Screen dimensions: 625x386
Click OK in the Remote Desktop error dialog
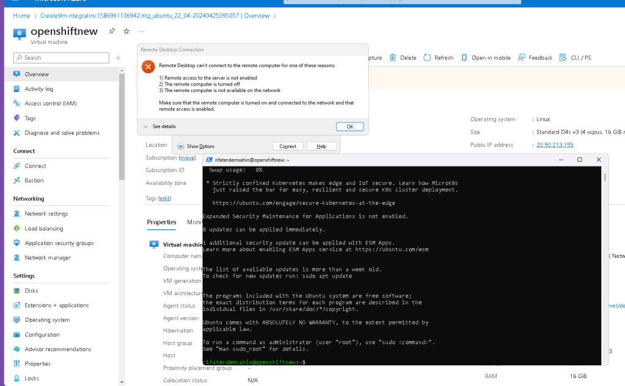pos(350,127)
